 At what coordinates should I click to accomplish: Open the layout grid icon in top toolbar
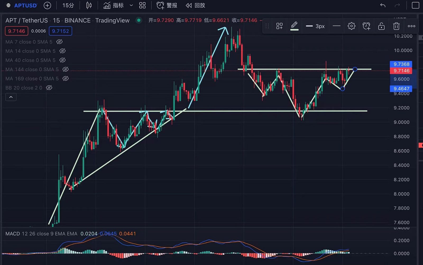tap(142, 6)
